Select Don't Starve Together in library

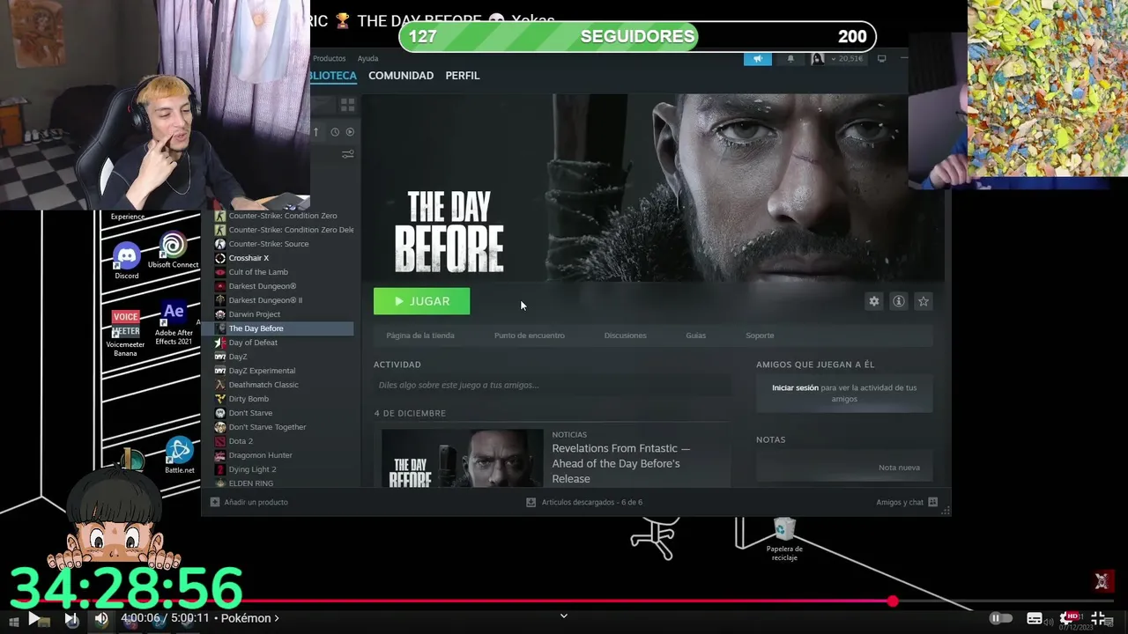267,427
